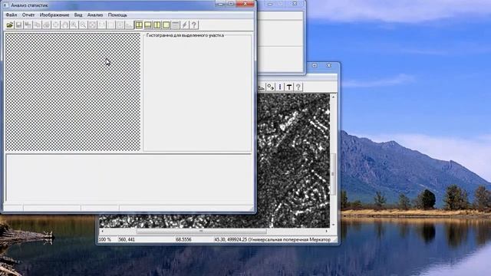Select the Text 'T' tool in image window
The image size is (491, 276).
(x=289, y=87)
